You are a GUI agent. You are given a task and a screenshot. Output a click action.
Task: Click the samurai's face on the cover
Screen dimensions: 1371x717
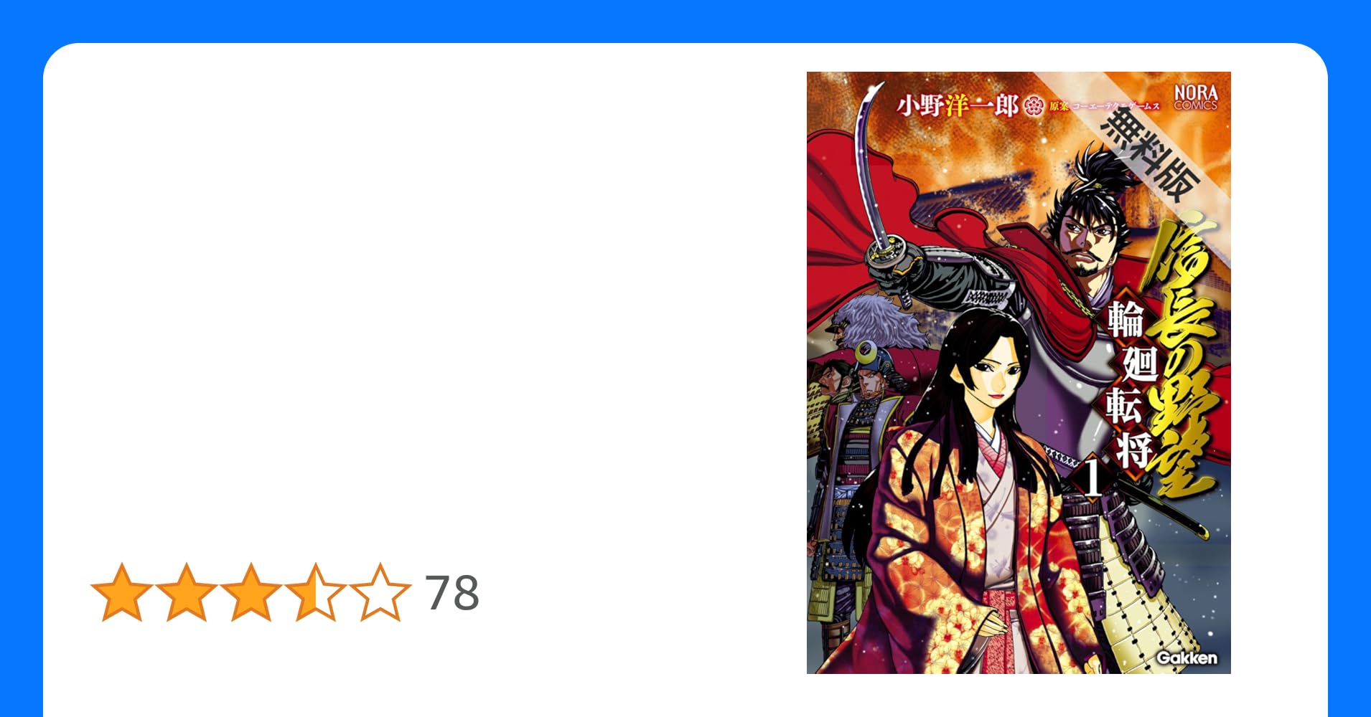pos(1087,240)
